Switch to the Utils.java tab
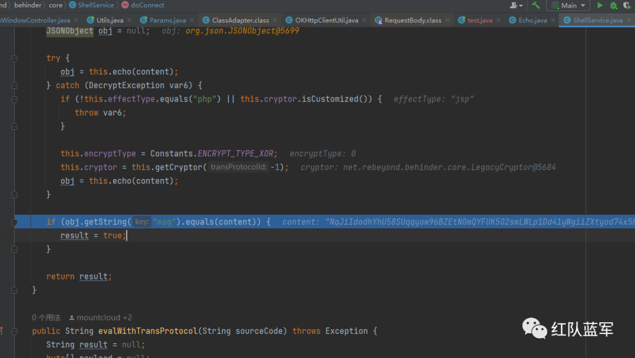 [x=110, y=20]
